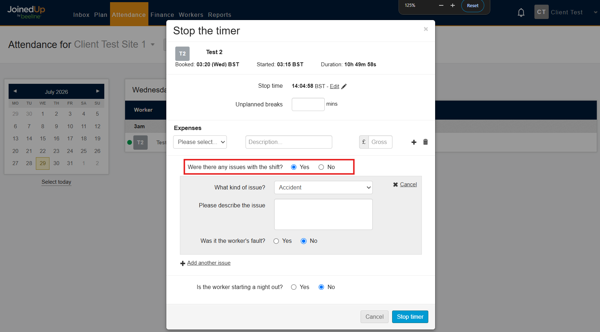Click the Cancel button in dialog footer
Screen dimensions: 600x332
[375, 317]
